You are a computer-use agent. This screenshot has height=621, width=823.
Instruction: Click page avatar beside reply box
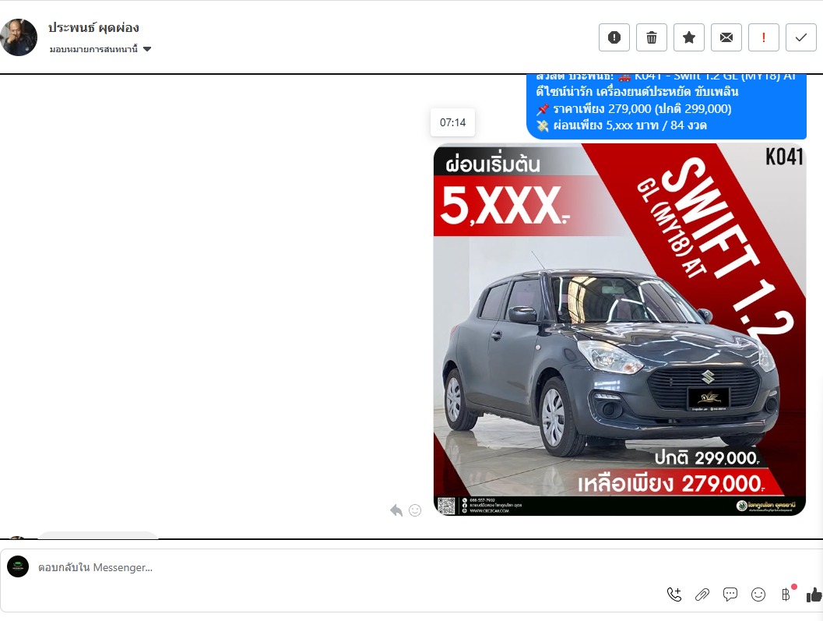18,566
